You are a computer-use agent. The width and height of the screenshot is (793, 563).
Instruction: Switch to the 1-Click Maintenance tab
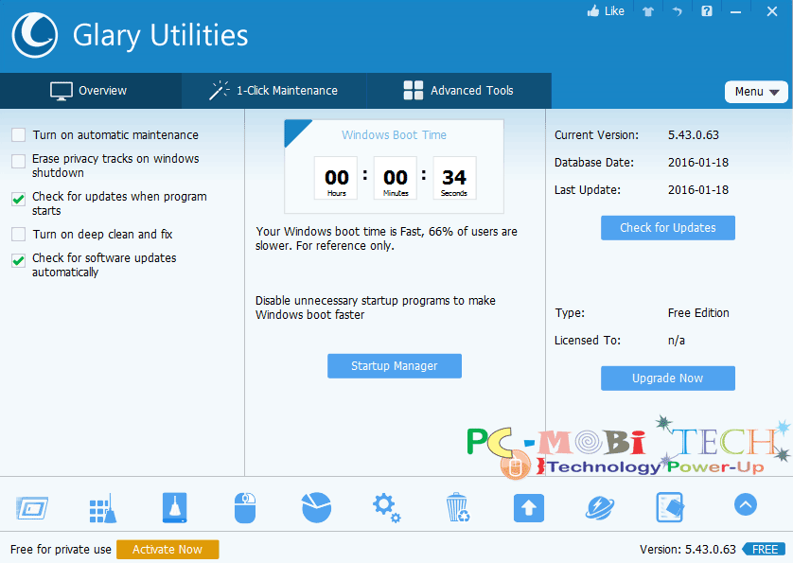point(274,91)
